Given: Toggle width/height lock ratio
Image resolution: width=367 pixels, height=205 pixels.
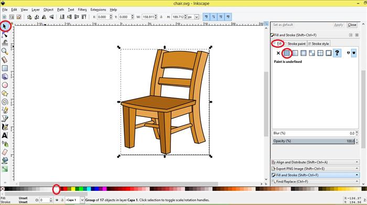Looking at the screenshot, I should pos(161,17).
